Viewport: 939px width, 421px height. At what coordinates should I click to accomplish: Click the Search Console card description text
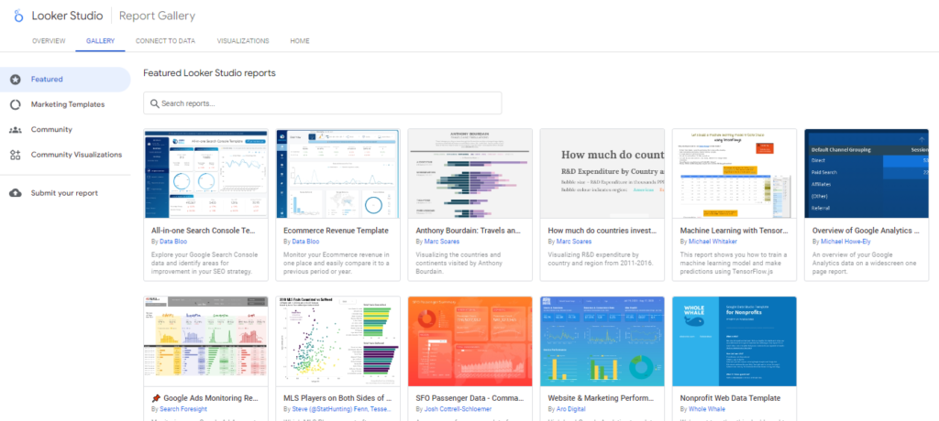(203, 263)
